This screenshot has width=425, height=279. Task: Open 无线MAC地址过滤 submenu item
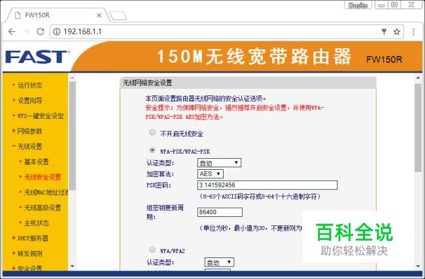(46, 192)
